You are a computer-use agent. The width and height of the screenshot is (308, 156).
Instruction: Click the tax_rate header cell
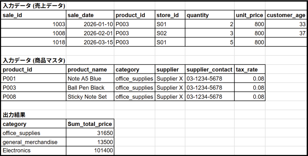pyautogui.click(x=250, y=69)
